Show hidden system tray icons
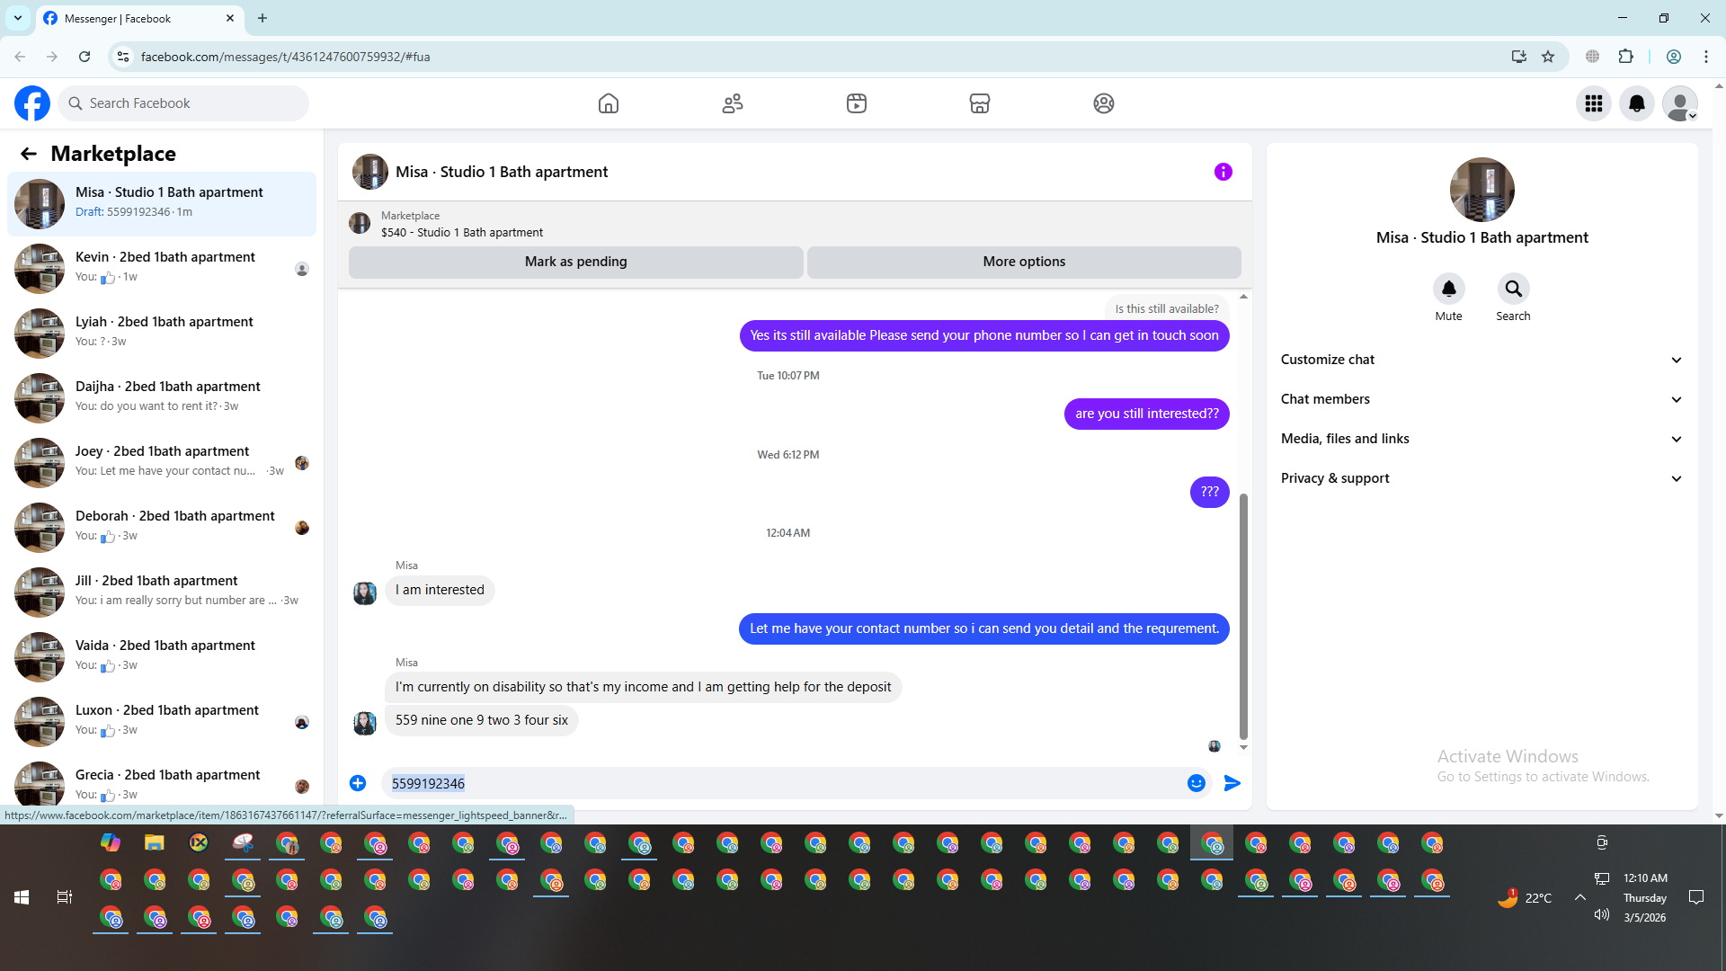1726x971 pixels. tap(1579, 897)
